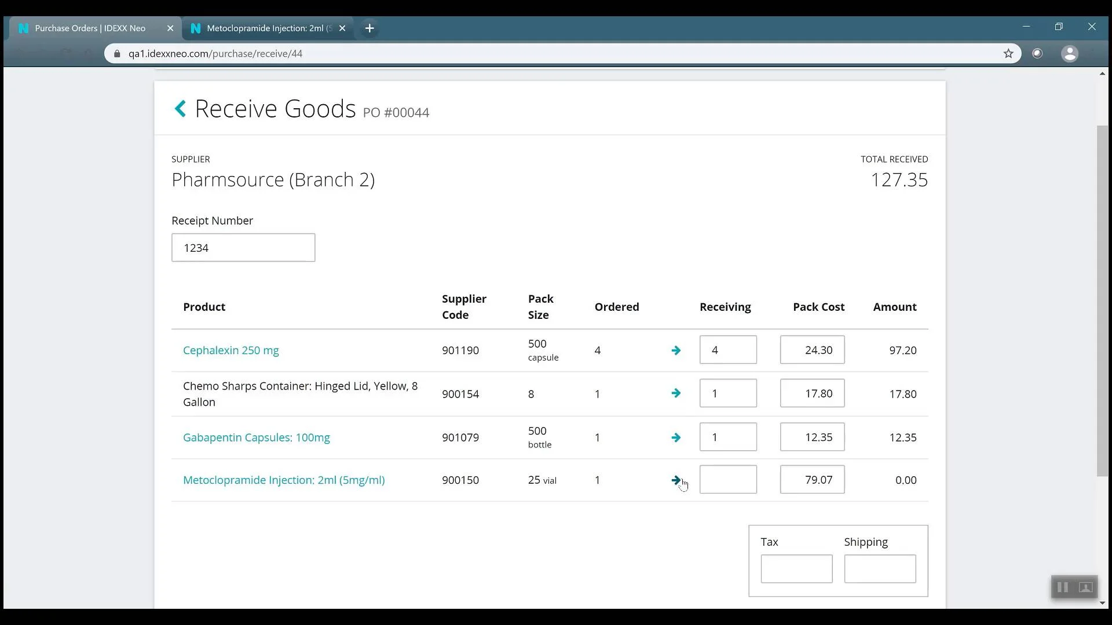Click the browser profile avatar icon

pyautogui.click(x=1070, y=53)
